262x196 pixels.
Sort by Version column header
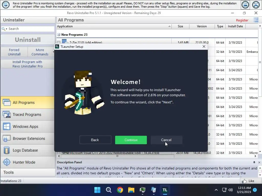click(202, 26)
